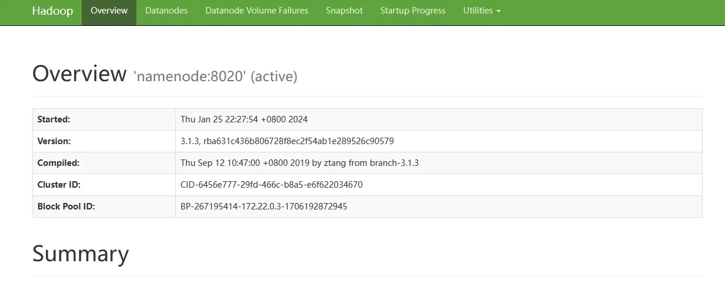Select the Compiled date by ztang text

coord(299,163)
